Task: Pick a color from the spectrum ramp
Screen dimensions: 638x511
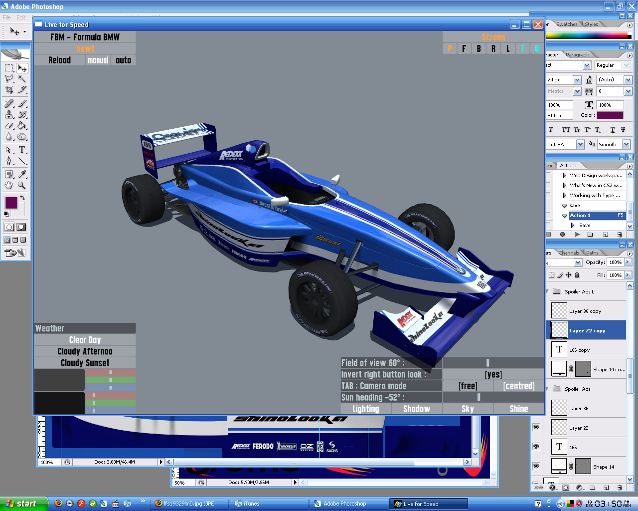Action: [588, 35]
